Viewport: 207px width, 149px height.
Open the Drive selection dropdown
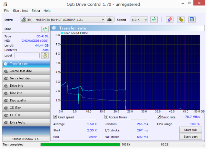tap(63, 20)
